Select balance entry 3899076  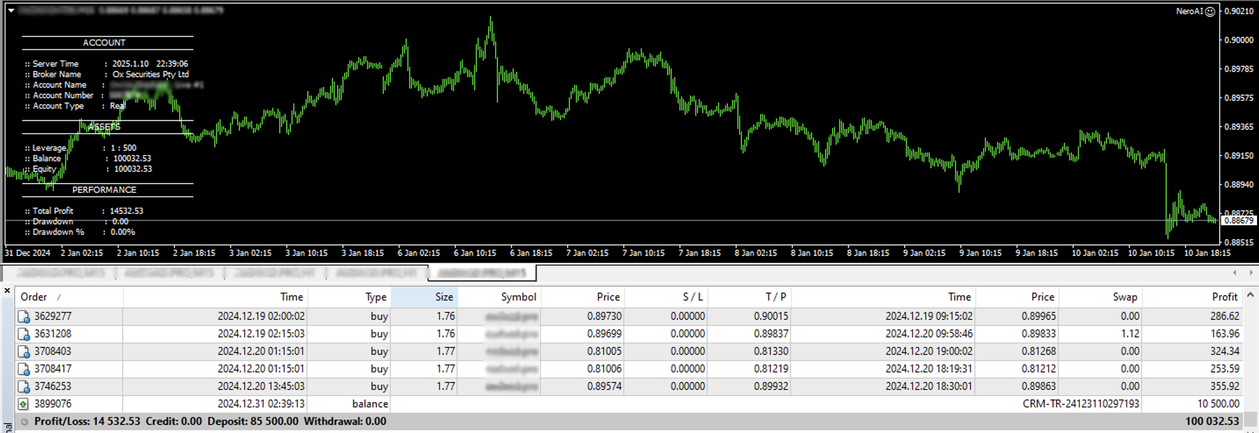(53, 404)
